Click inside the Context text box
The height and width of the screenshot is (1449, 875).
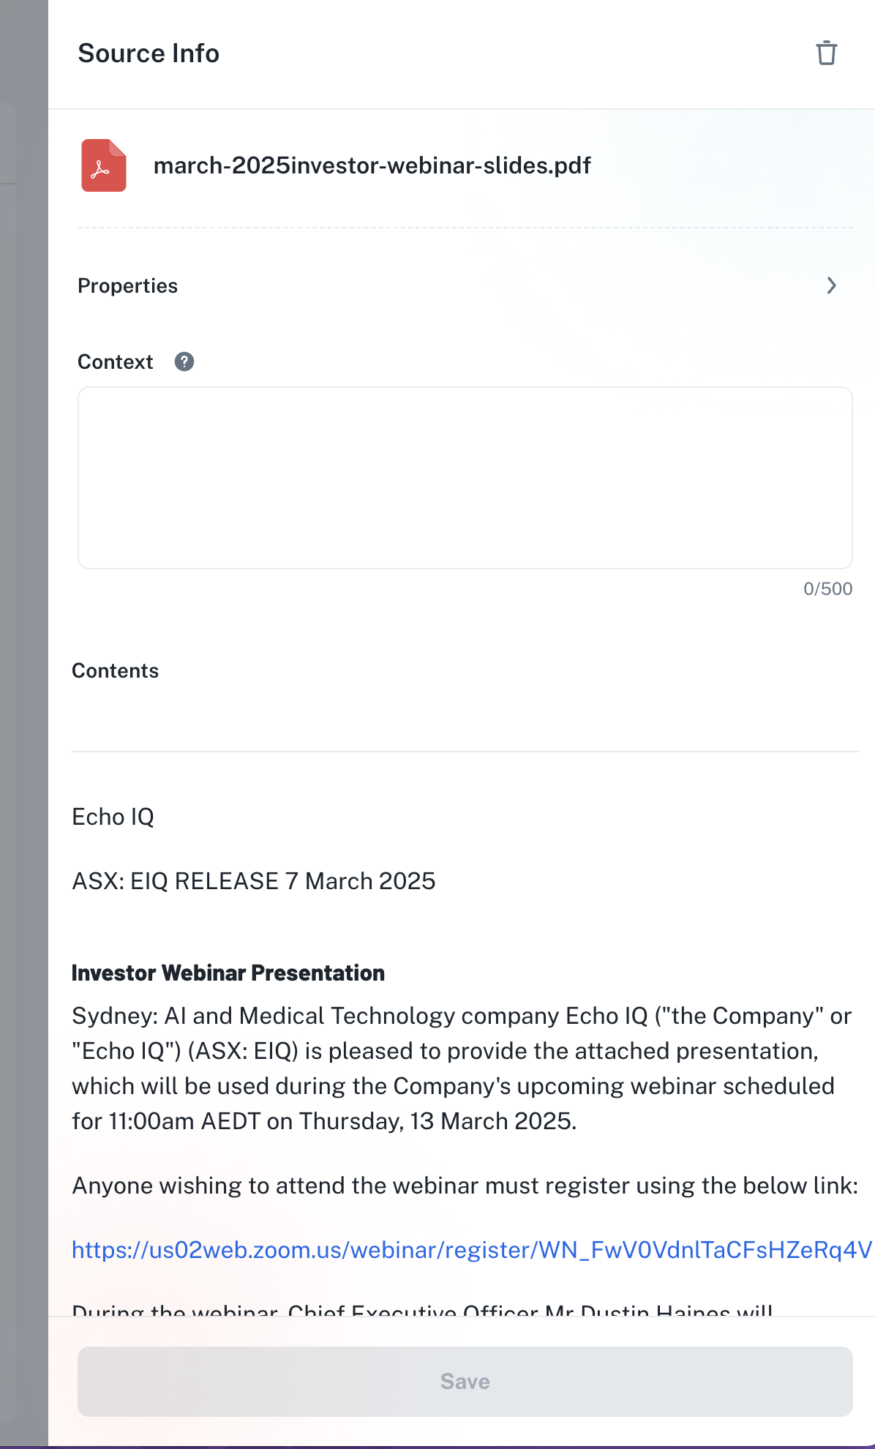click(x=465, y=477)
